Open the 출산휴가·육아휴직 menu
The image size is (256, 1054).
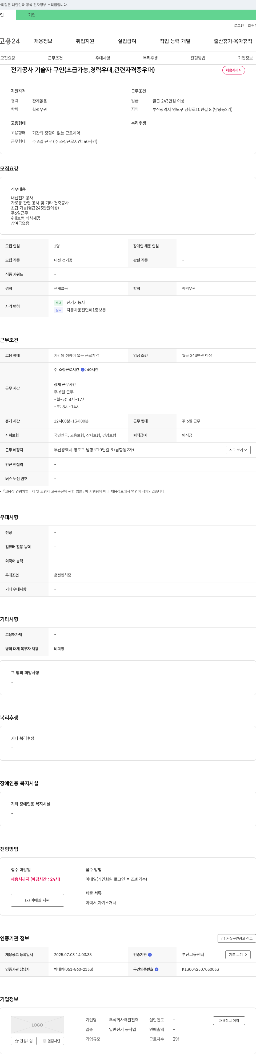(x=233, y=41)
